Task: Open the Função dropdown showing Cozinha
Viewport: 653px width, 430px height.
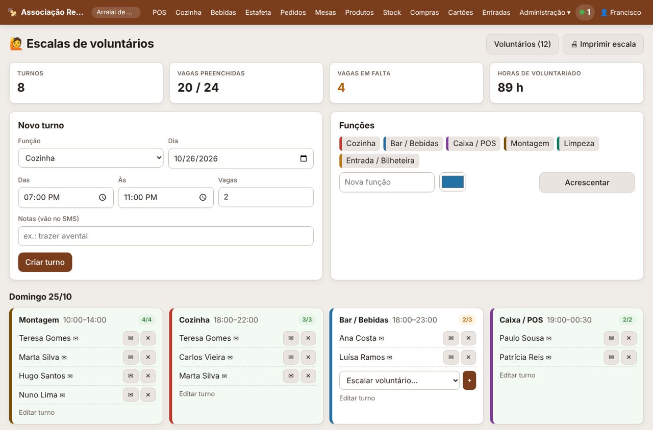Action: click(x=91, y=158)
